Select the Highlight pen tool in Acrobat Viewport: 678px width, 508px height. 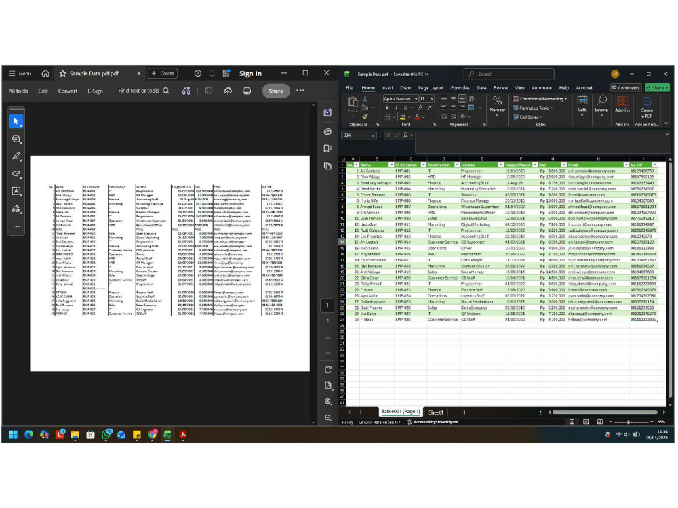(16, 156)
